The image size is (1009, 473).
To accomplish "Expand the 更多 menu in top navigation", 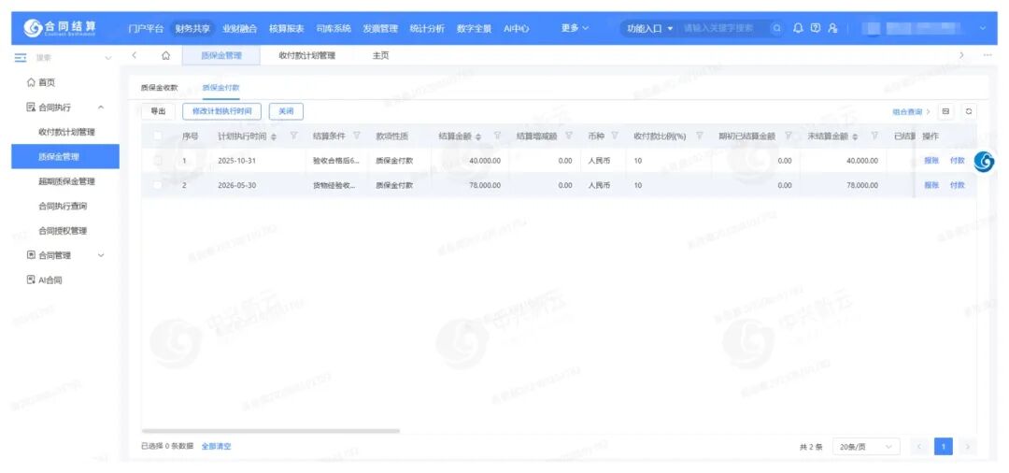I will click(x=575, y=28).
